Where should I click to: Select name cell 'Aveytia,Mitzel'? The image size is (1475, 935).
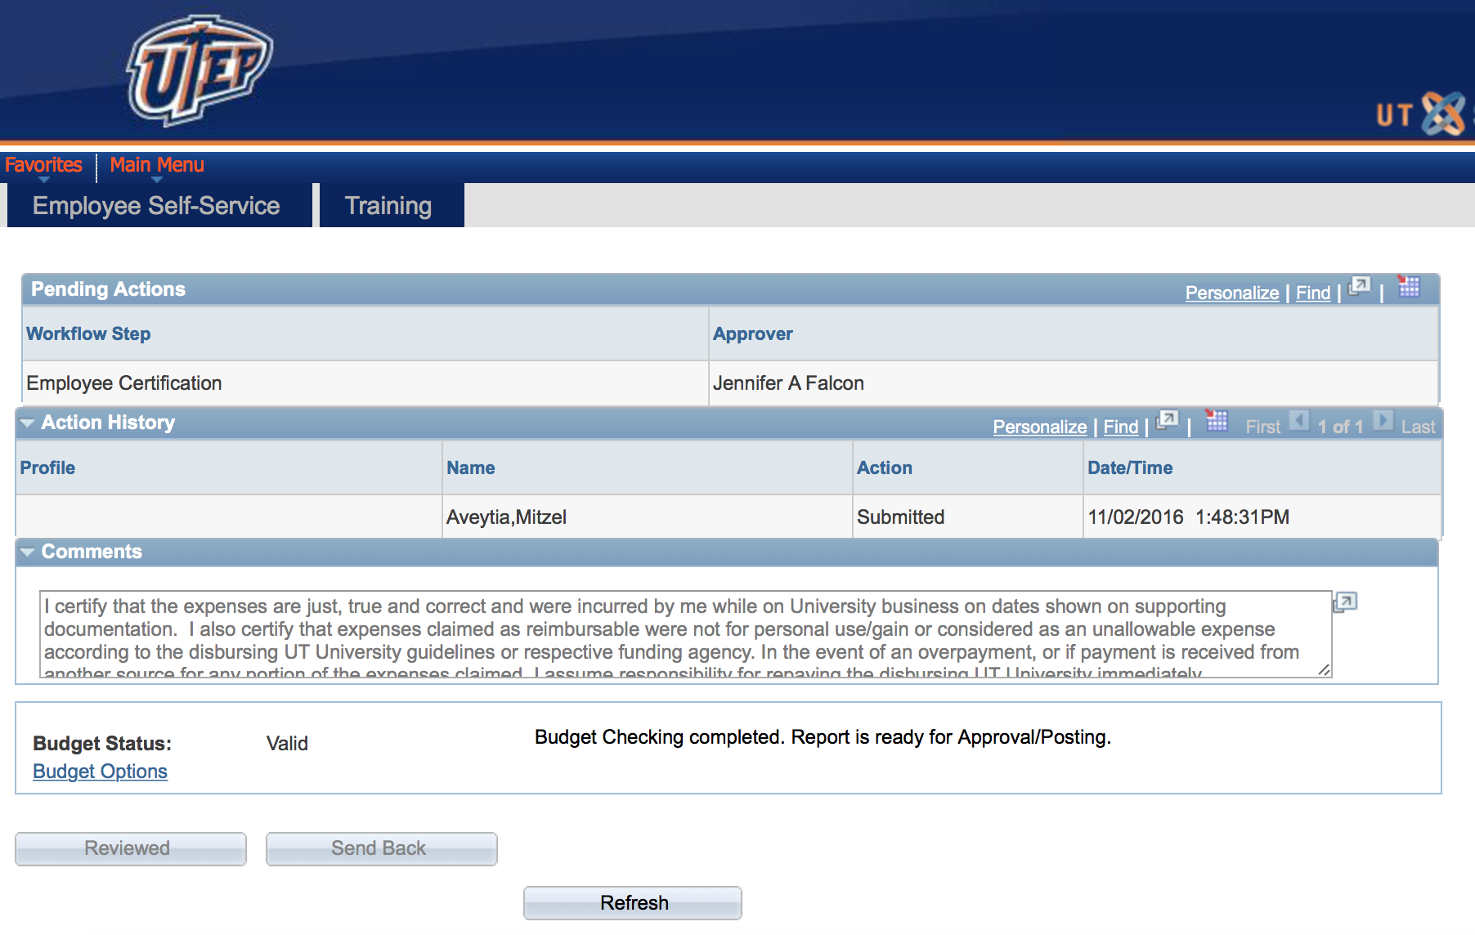click(x=647, y=517)
